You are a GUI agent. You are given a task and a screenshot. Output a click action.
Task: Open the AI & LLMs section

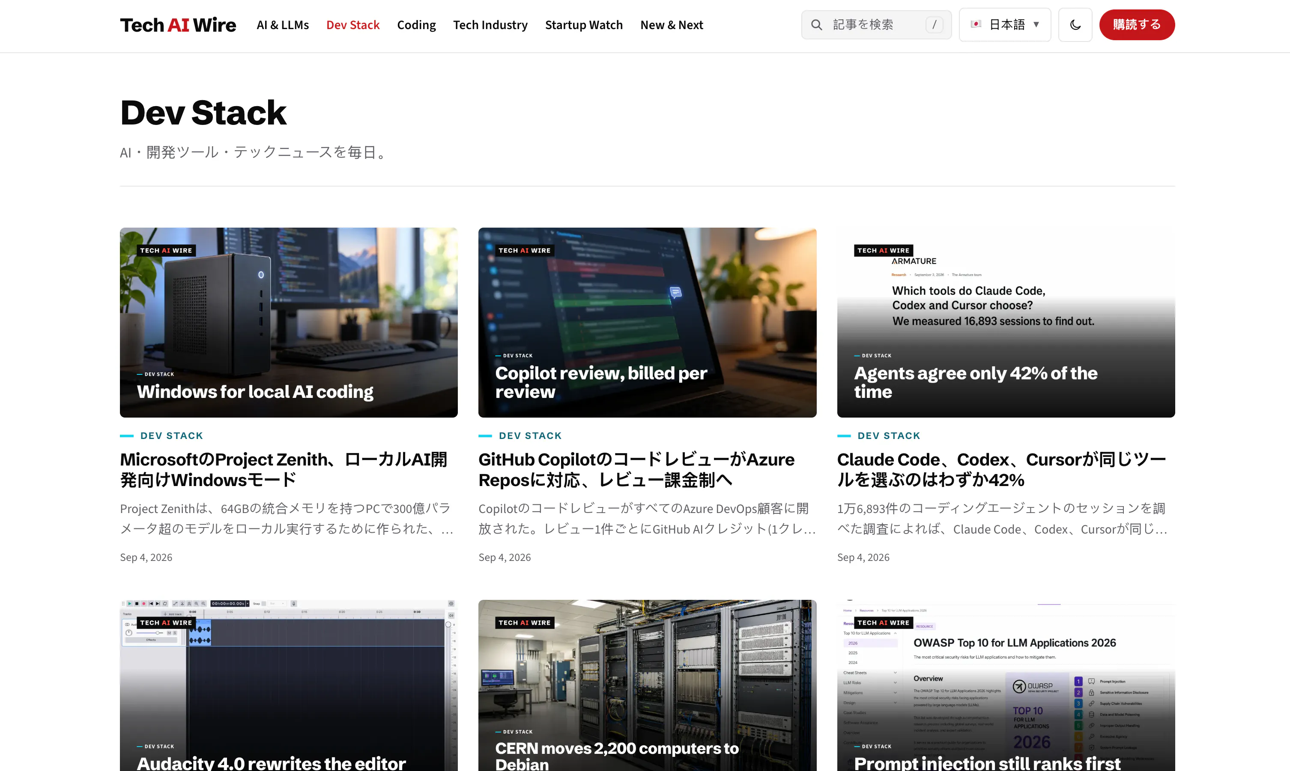pos(282,25)
